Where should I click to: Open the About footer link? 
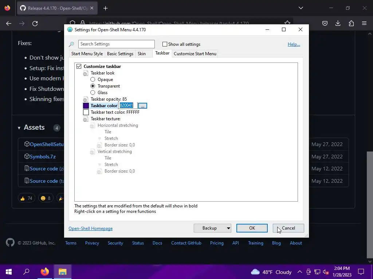(296, 243)
